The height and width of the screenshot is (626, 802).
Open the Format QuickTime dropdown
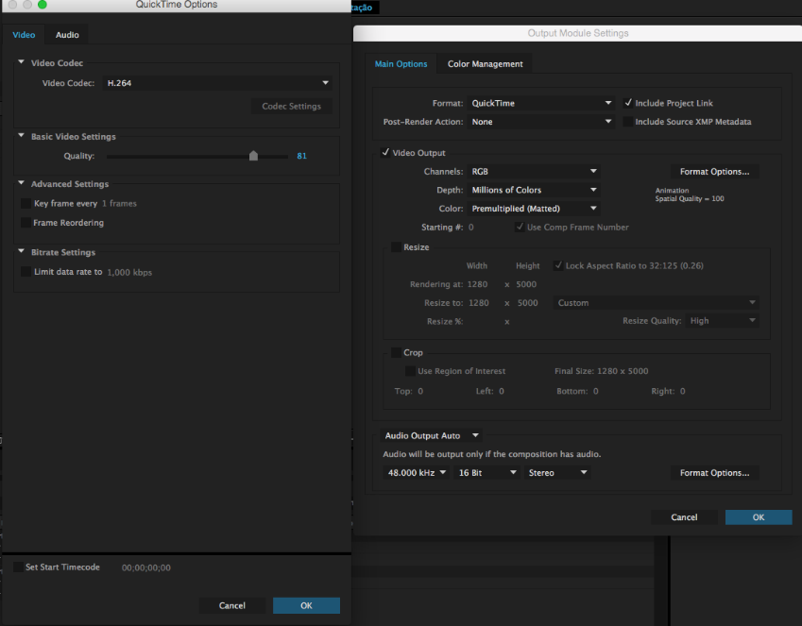point(540,103)
